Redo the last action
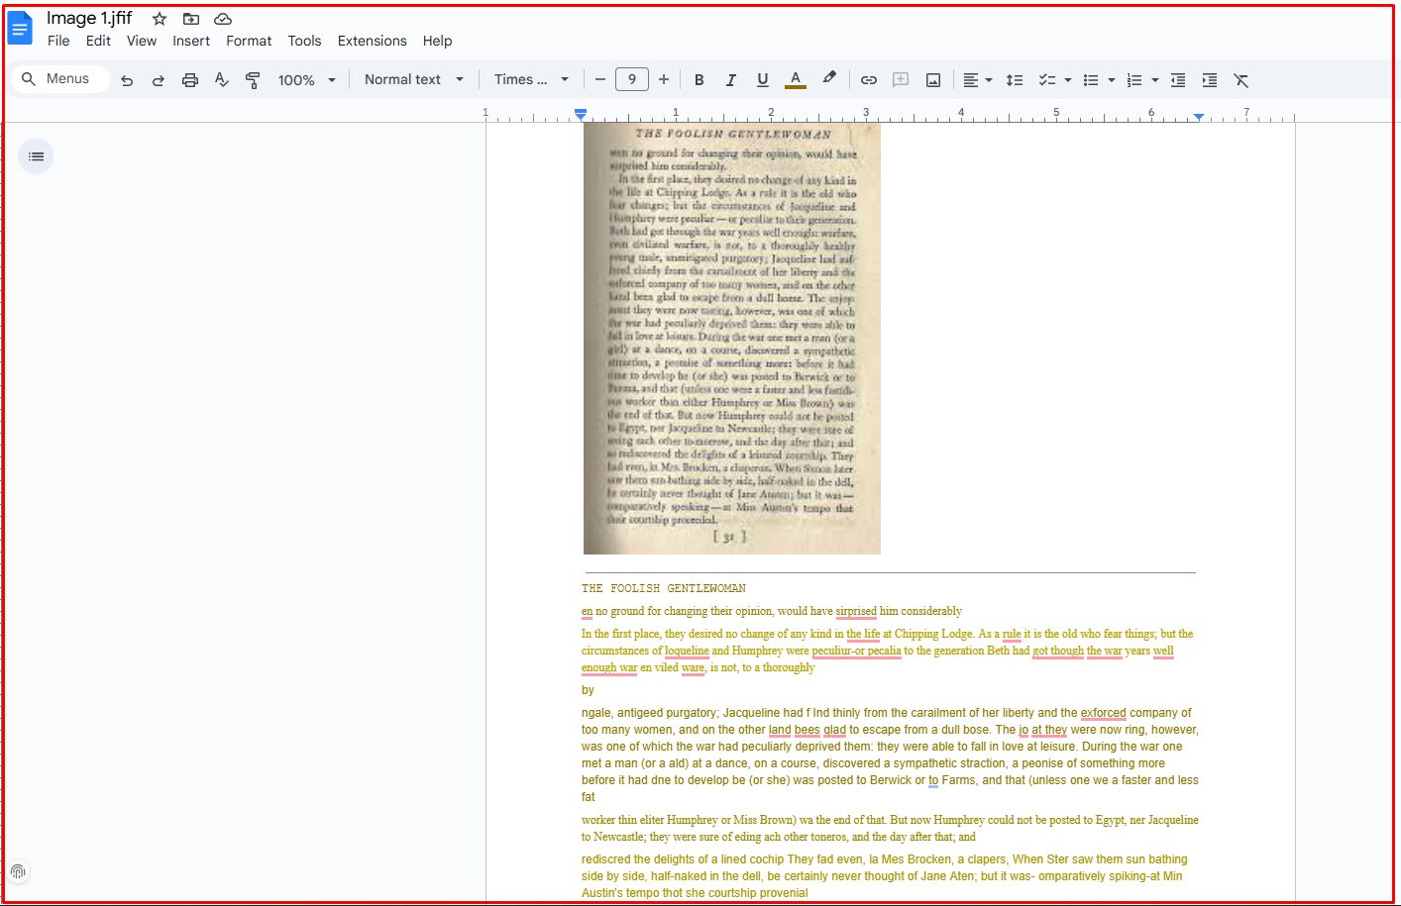The image size is (1401, 906). [x=159, y=80]
